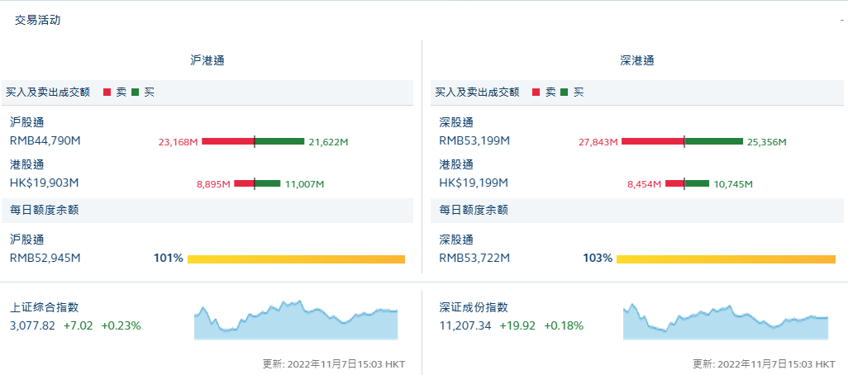Click the green buy bar labelled 11,007M
This screenshot has height=375, width=848.
pos(268,183)
